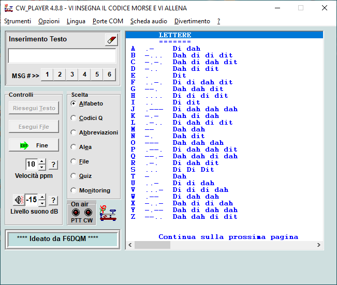Click the LETTERE header line
Screen dimensions: 337x285
224,35
